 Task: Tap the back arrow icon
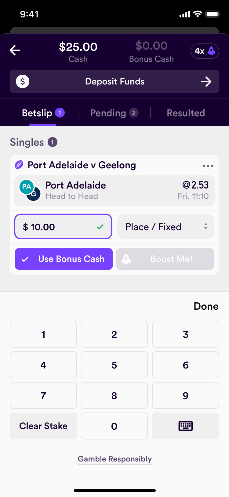click(x=15, y=50)
